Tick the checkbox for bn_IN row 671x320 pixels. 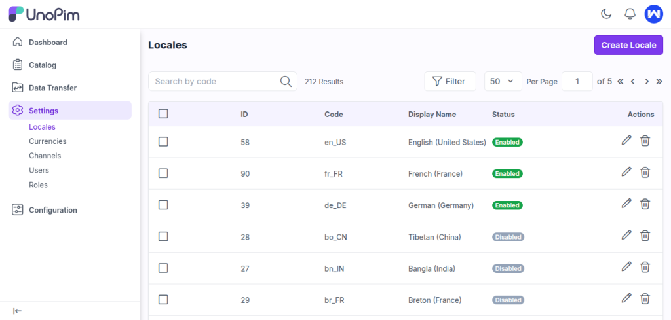[163, 268]
